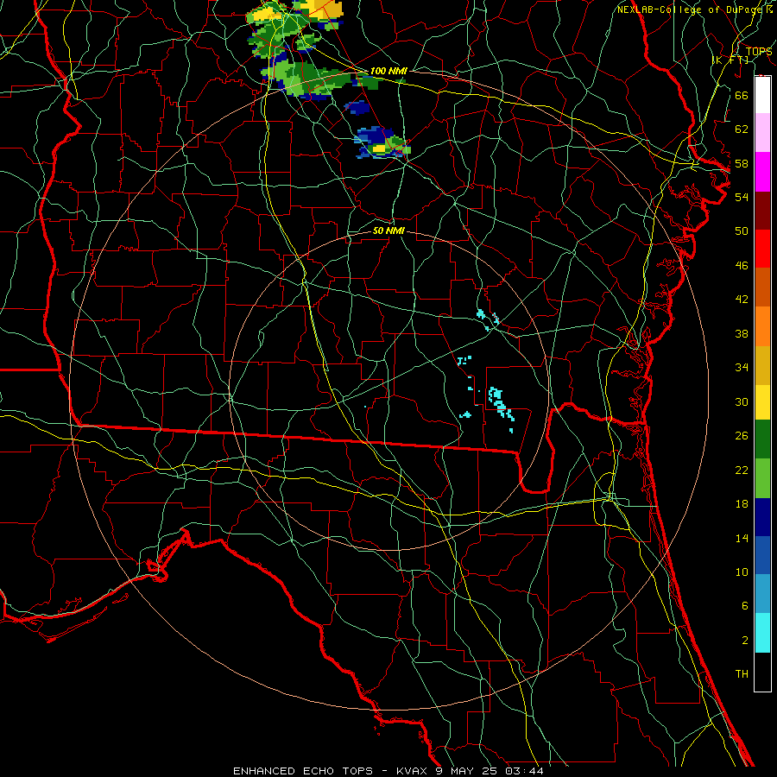This screenshot has height=777, width=777.
Task: Click the light pink legend swatch
Action: (x=762, y=133)
